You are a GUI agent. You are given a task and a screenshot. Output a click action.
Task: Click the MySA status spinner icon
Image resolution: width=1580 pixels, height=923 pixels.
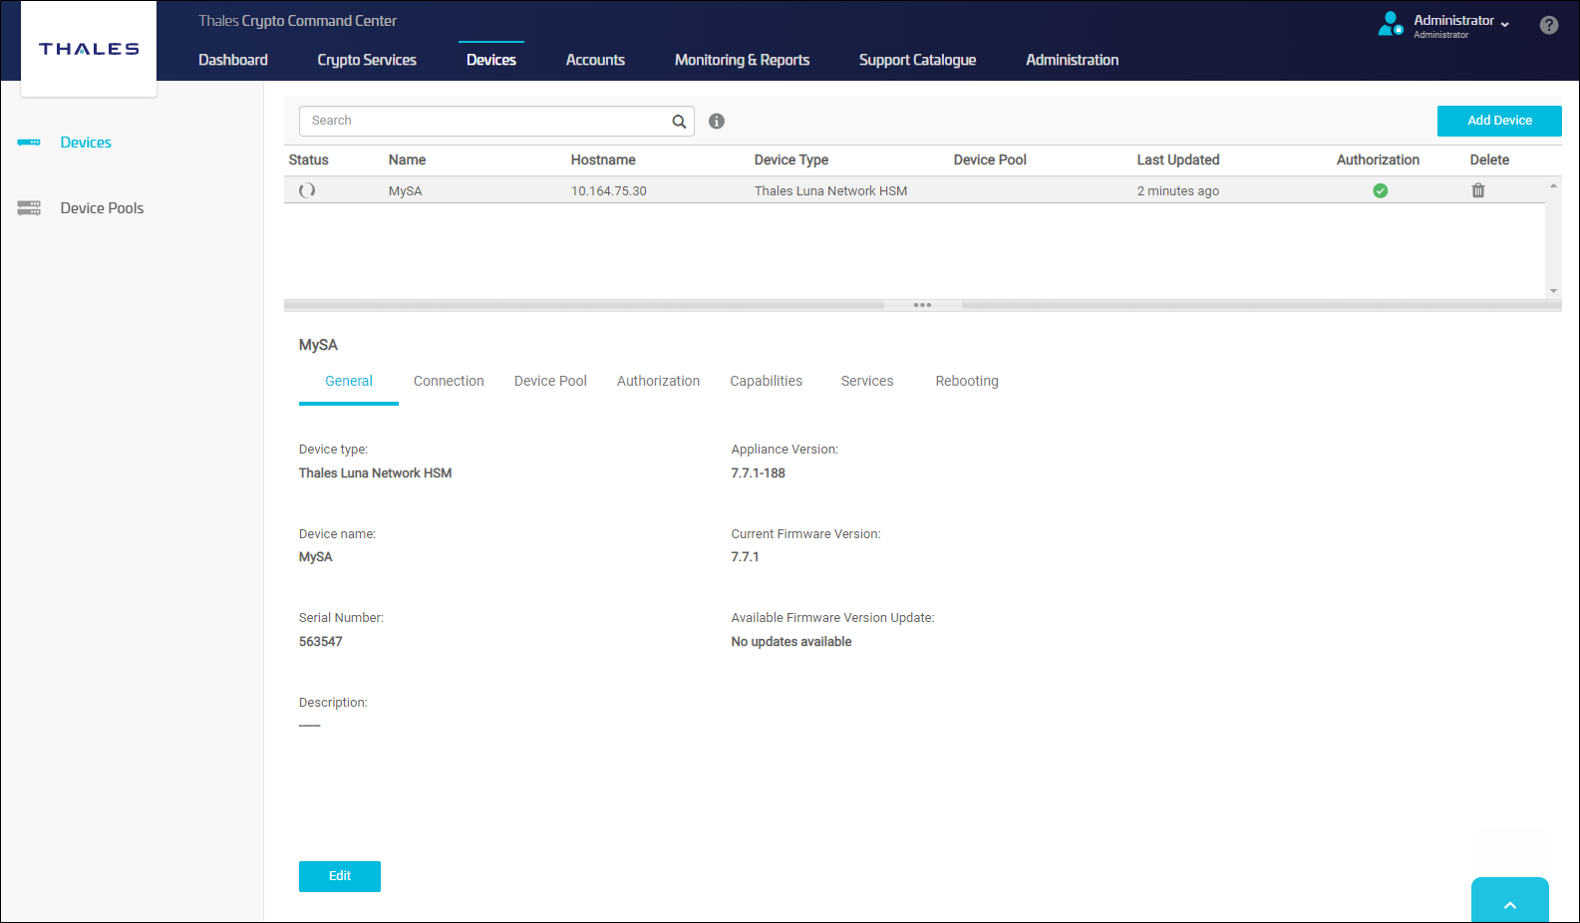[x=307, y=190]
